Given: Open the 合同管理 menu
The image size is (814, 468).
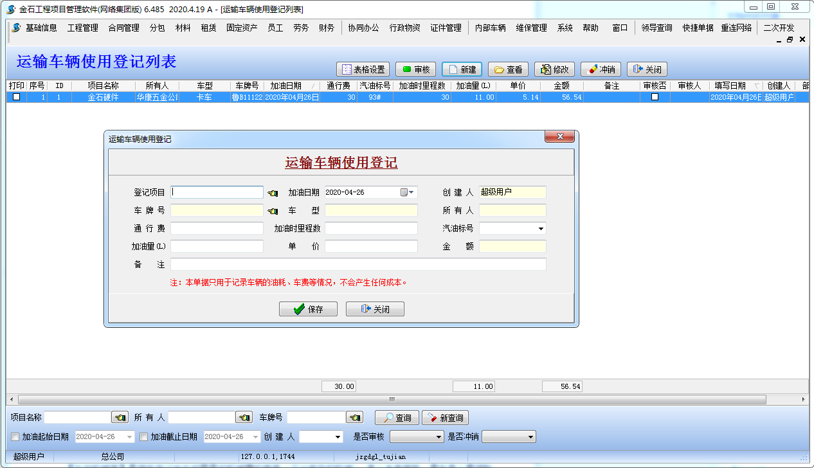Looking at the screenshot, I should tap(123, 28).
